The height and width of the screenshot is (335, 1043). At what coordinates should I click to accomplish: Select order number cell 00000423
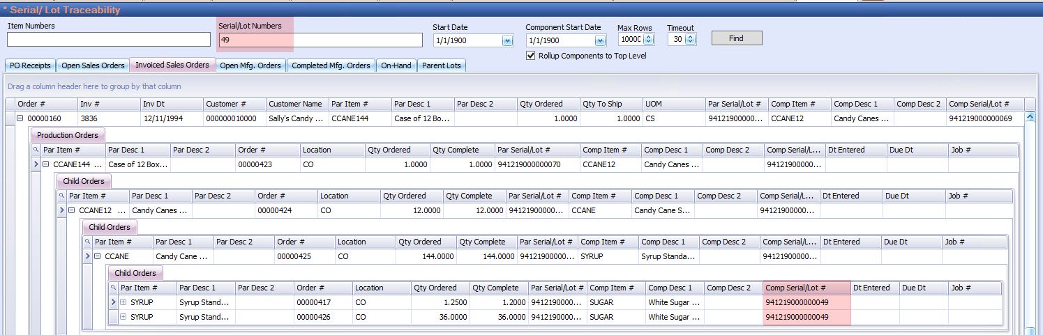pos(267,164)
